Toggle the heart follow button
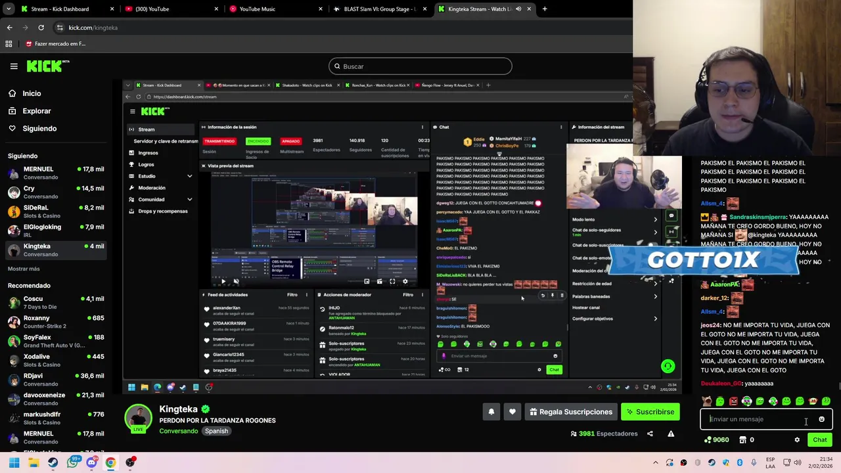 512,412
